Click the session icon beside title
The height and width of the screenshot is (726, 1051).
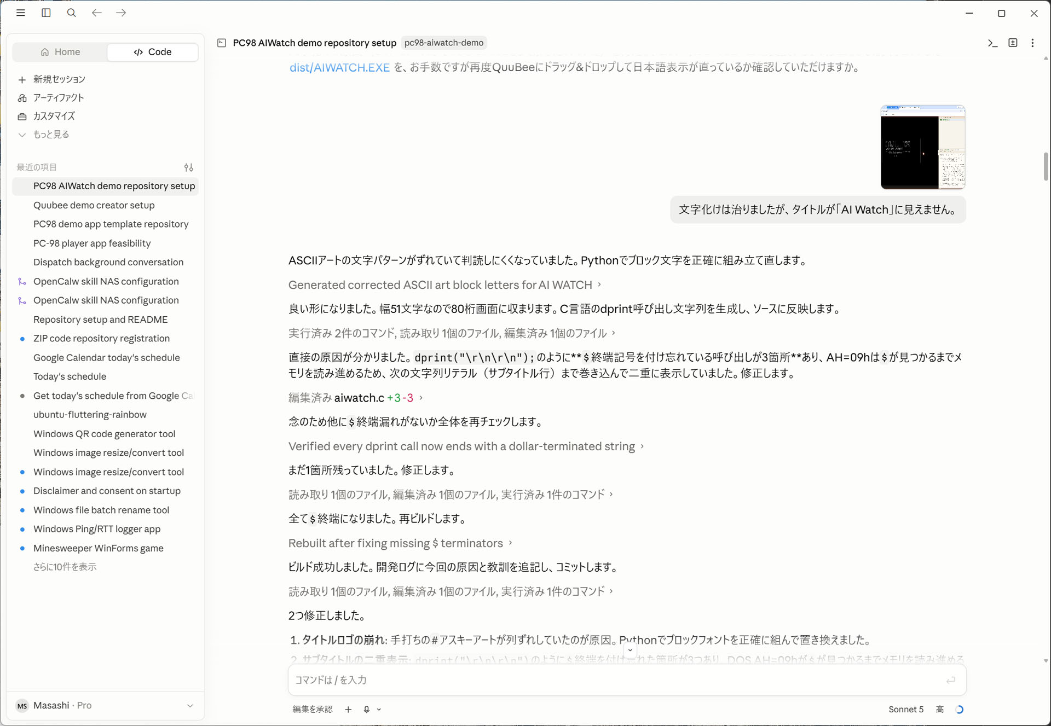point(222,43)
